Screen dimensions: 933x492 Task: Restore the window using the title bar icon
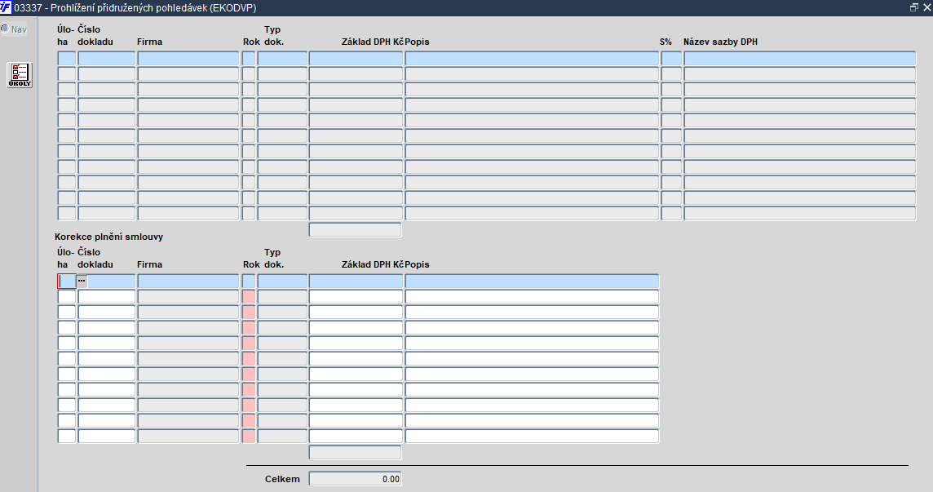pos(914,7)
